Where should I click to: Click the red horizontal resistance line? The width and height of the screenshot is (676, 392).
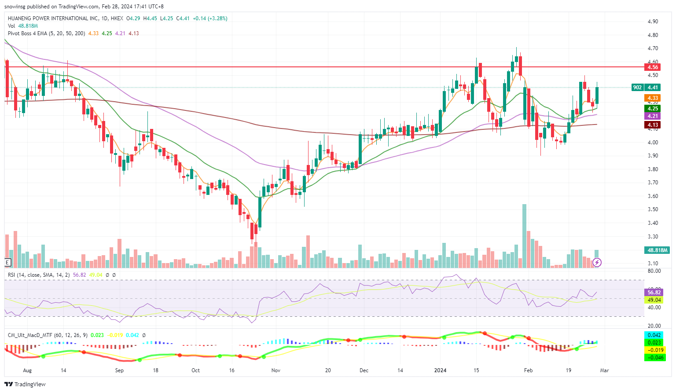tap(324, 67)
